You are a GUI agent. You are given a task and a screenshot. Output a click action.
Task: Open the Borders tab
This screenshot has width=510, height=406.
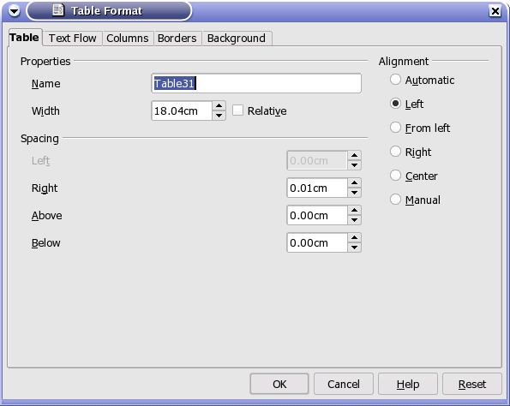click(x=177, y=39)
